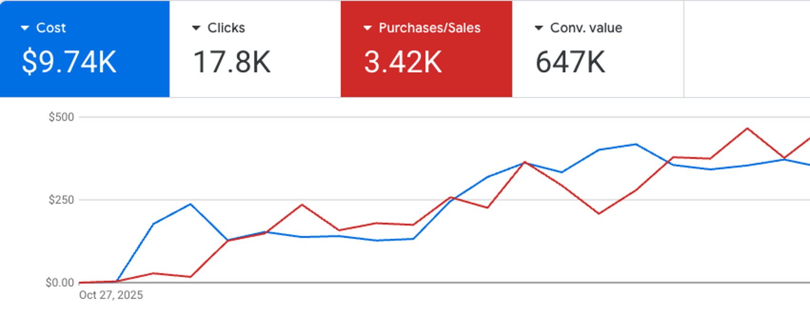Click the Oct 27, 2025 date label
The image size is (810, 315).
point(111,295)
